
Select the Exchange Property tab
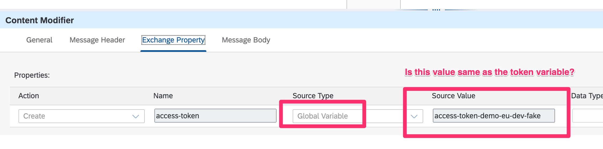[173, 40]
